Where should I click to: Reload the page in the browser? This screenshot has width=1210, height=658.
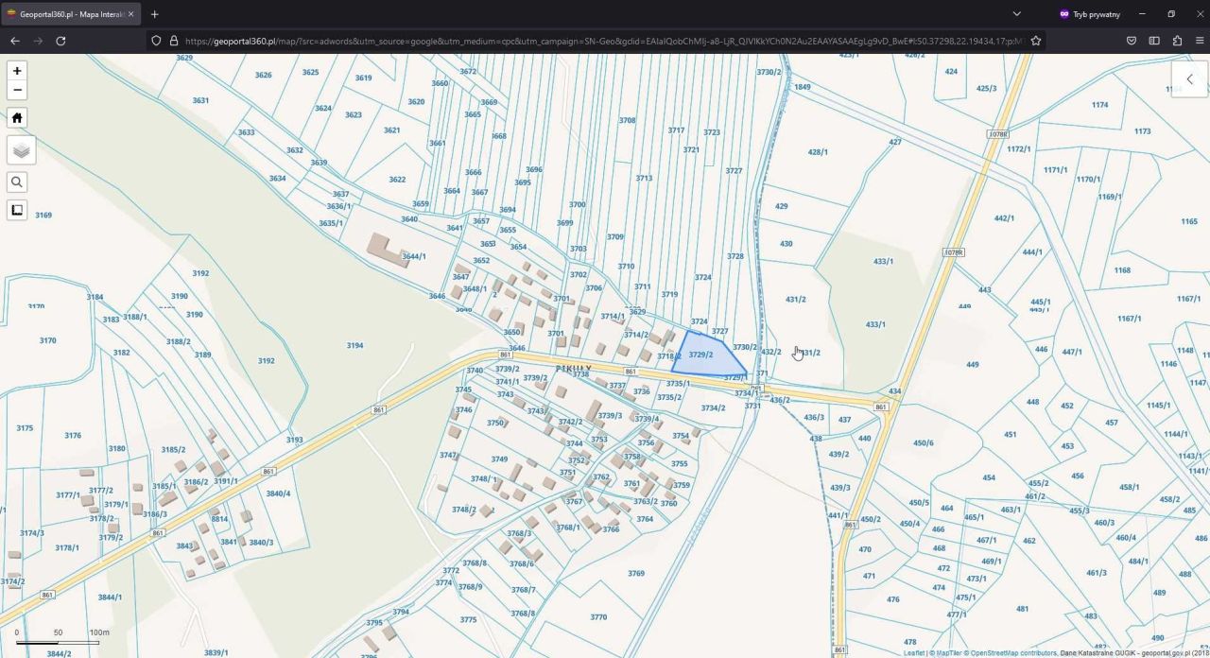click(60, 41)
